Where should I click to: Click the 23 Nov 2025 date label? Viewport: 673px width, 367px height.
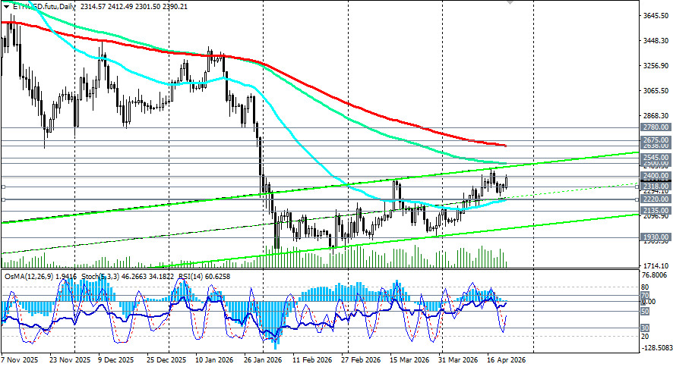point(70,359)
